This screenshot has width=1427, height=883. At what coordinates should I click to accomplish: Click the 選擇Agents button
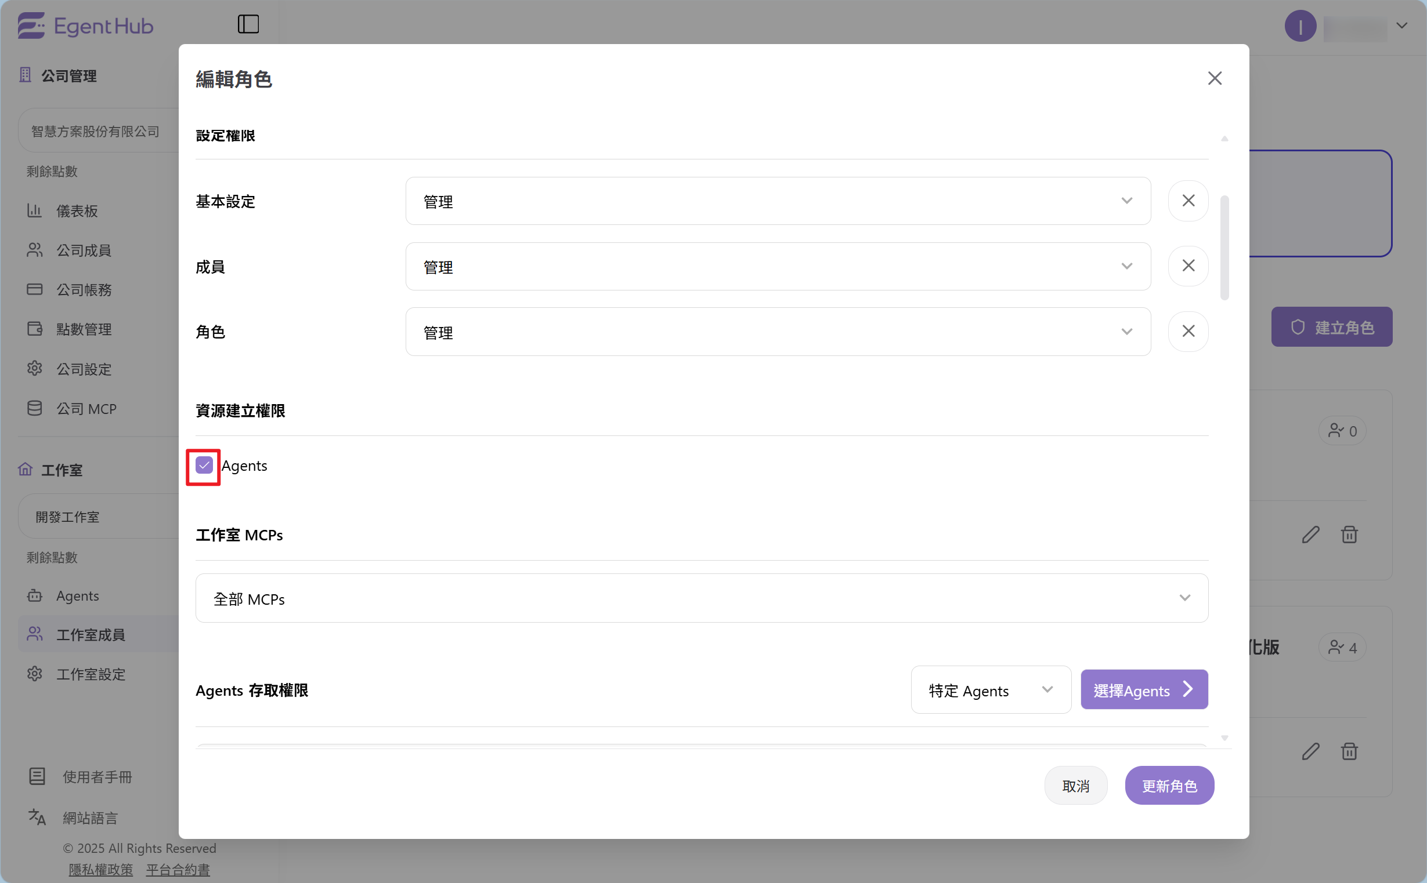click(x=1144, y=690)
